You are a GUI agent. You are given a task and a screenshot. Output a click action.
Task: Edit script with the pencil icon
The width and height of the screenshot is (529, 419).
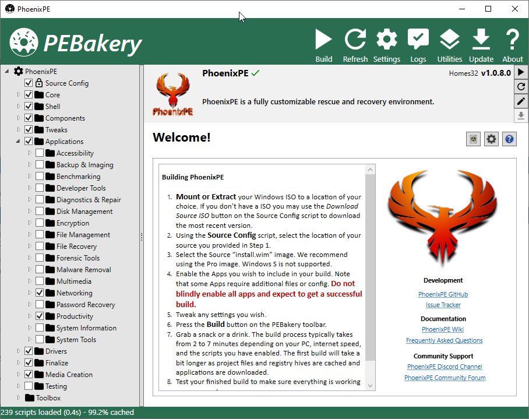pyautogui.click(x=521, y=101)
